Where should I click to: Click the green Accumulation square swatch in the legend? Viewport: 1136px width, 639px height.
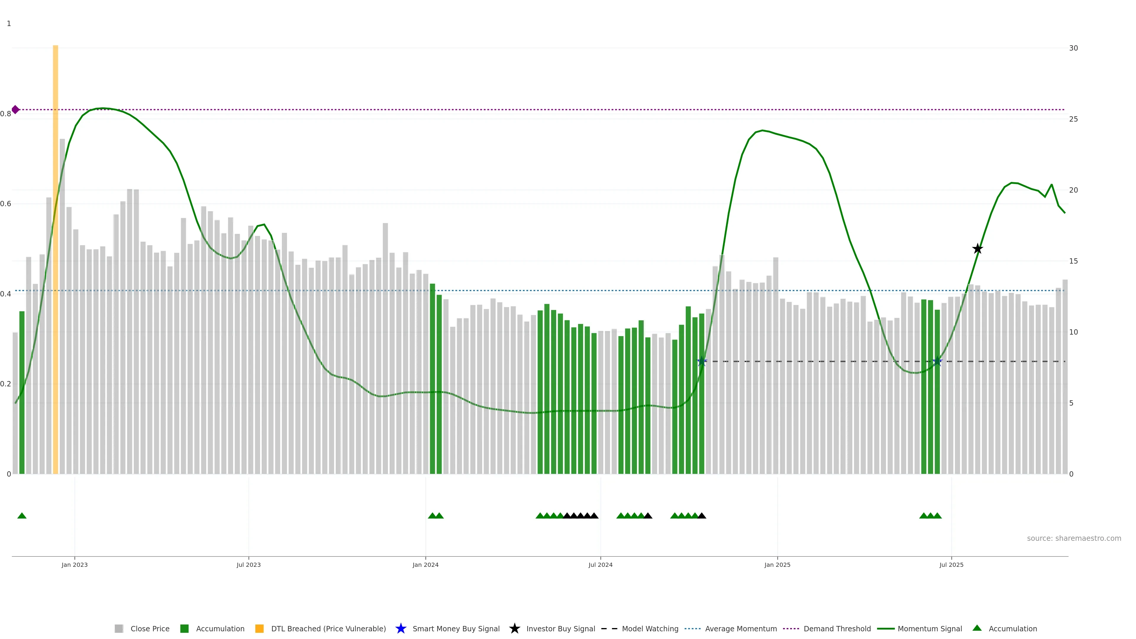(x=184, y=628)
